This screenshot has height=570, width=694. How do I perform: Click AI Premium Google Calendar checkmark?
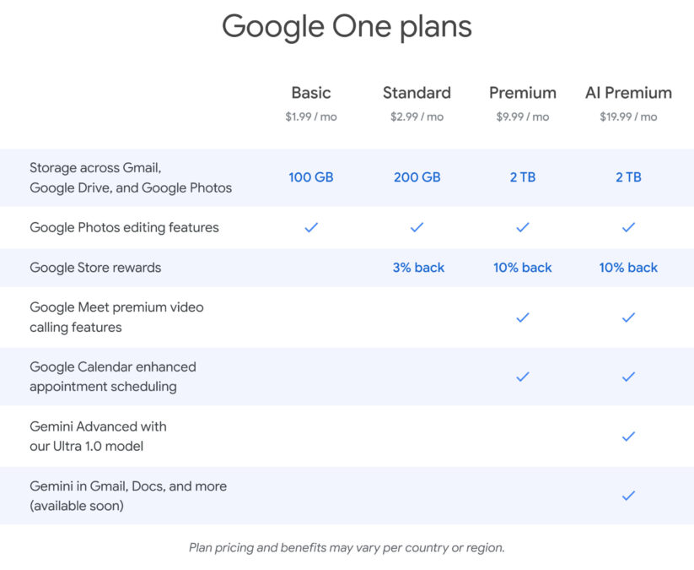(x=628, y=377)
